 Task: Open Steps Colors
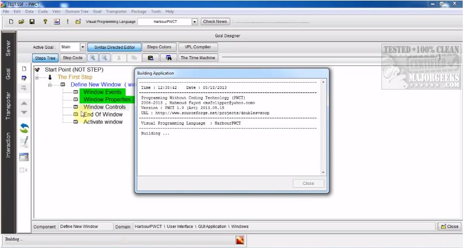(x=159, y=47)
